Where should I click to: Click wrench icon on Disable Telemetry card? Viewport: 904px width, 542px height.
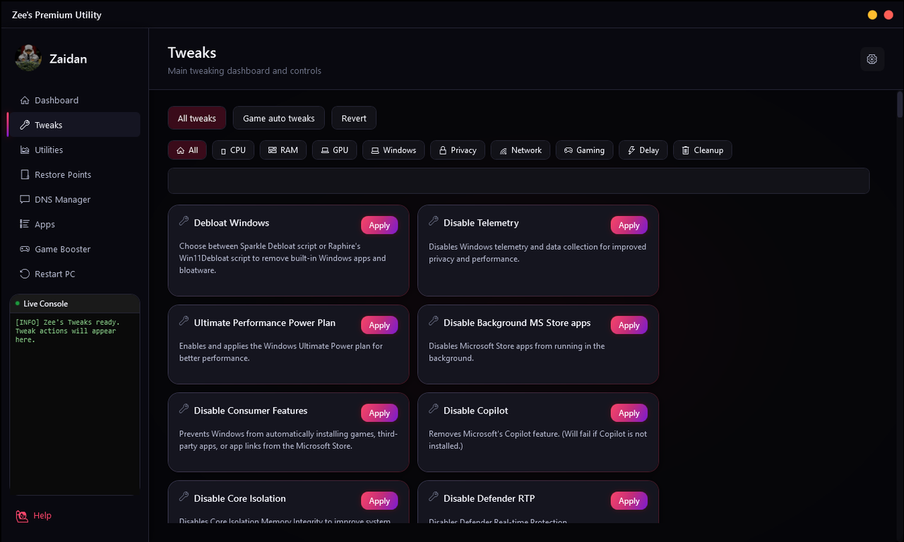coord(434,222)
